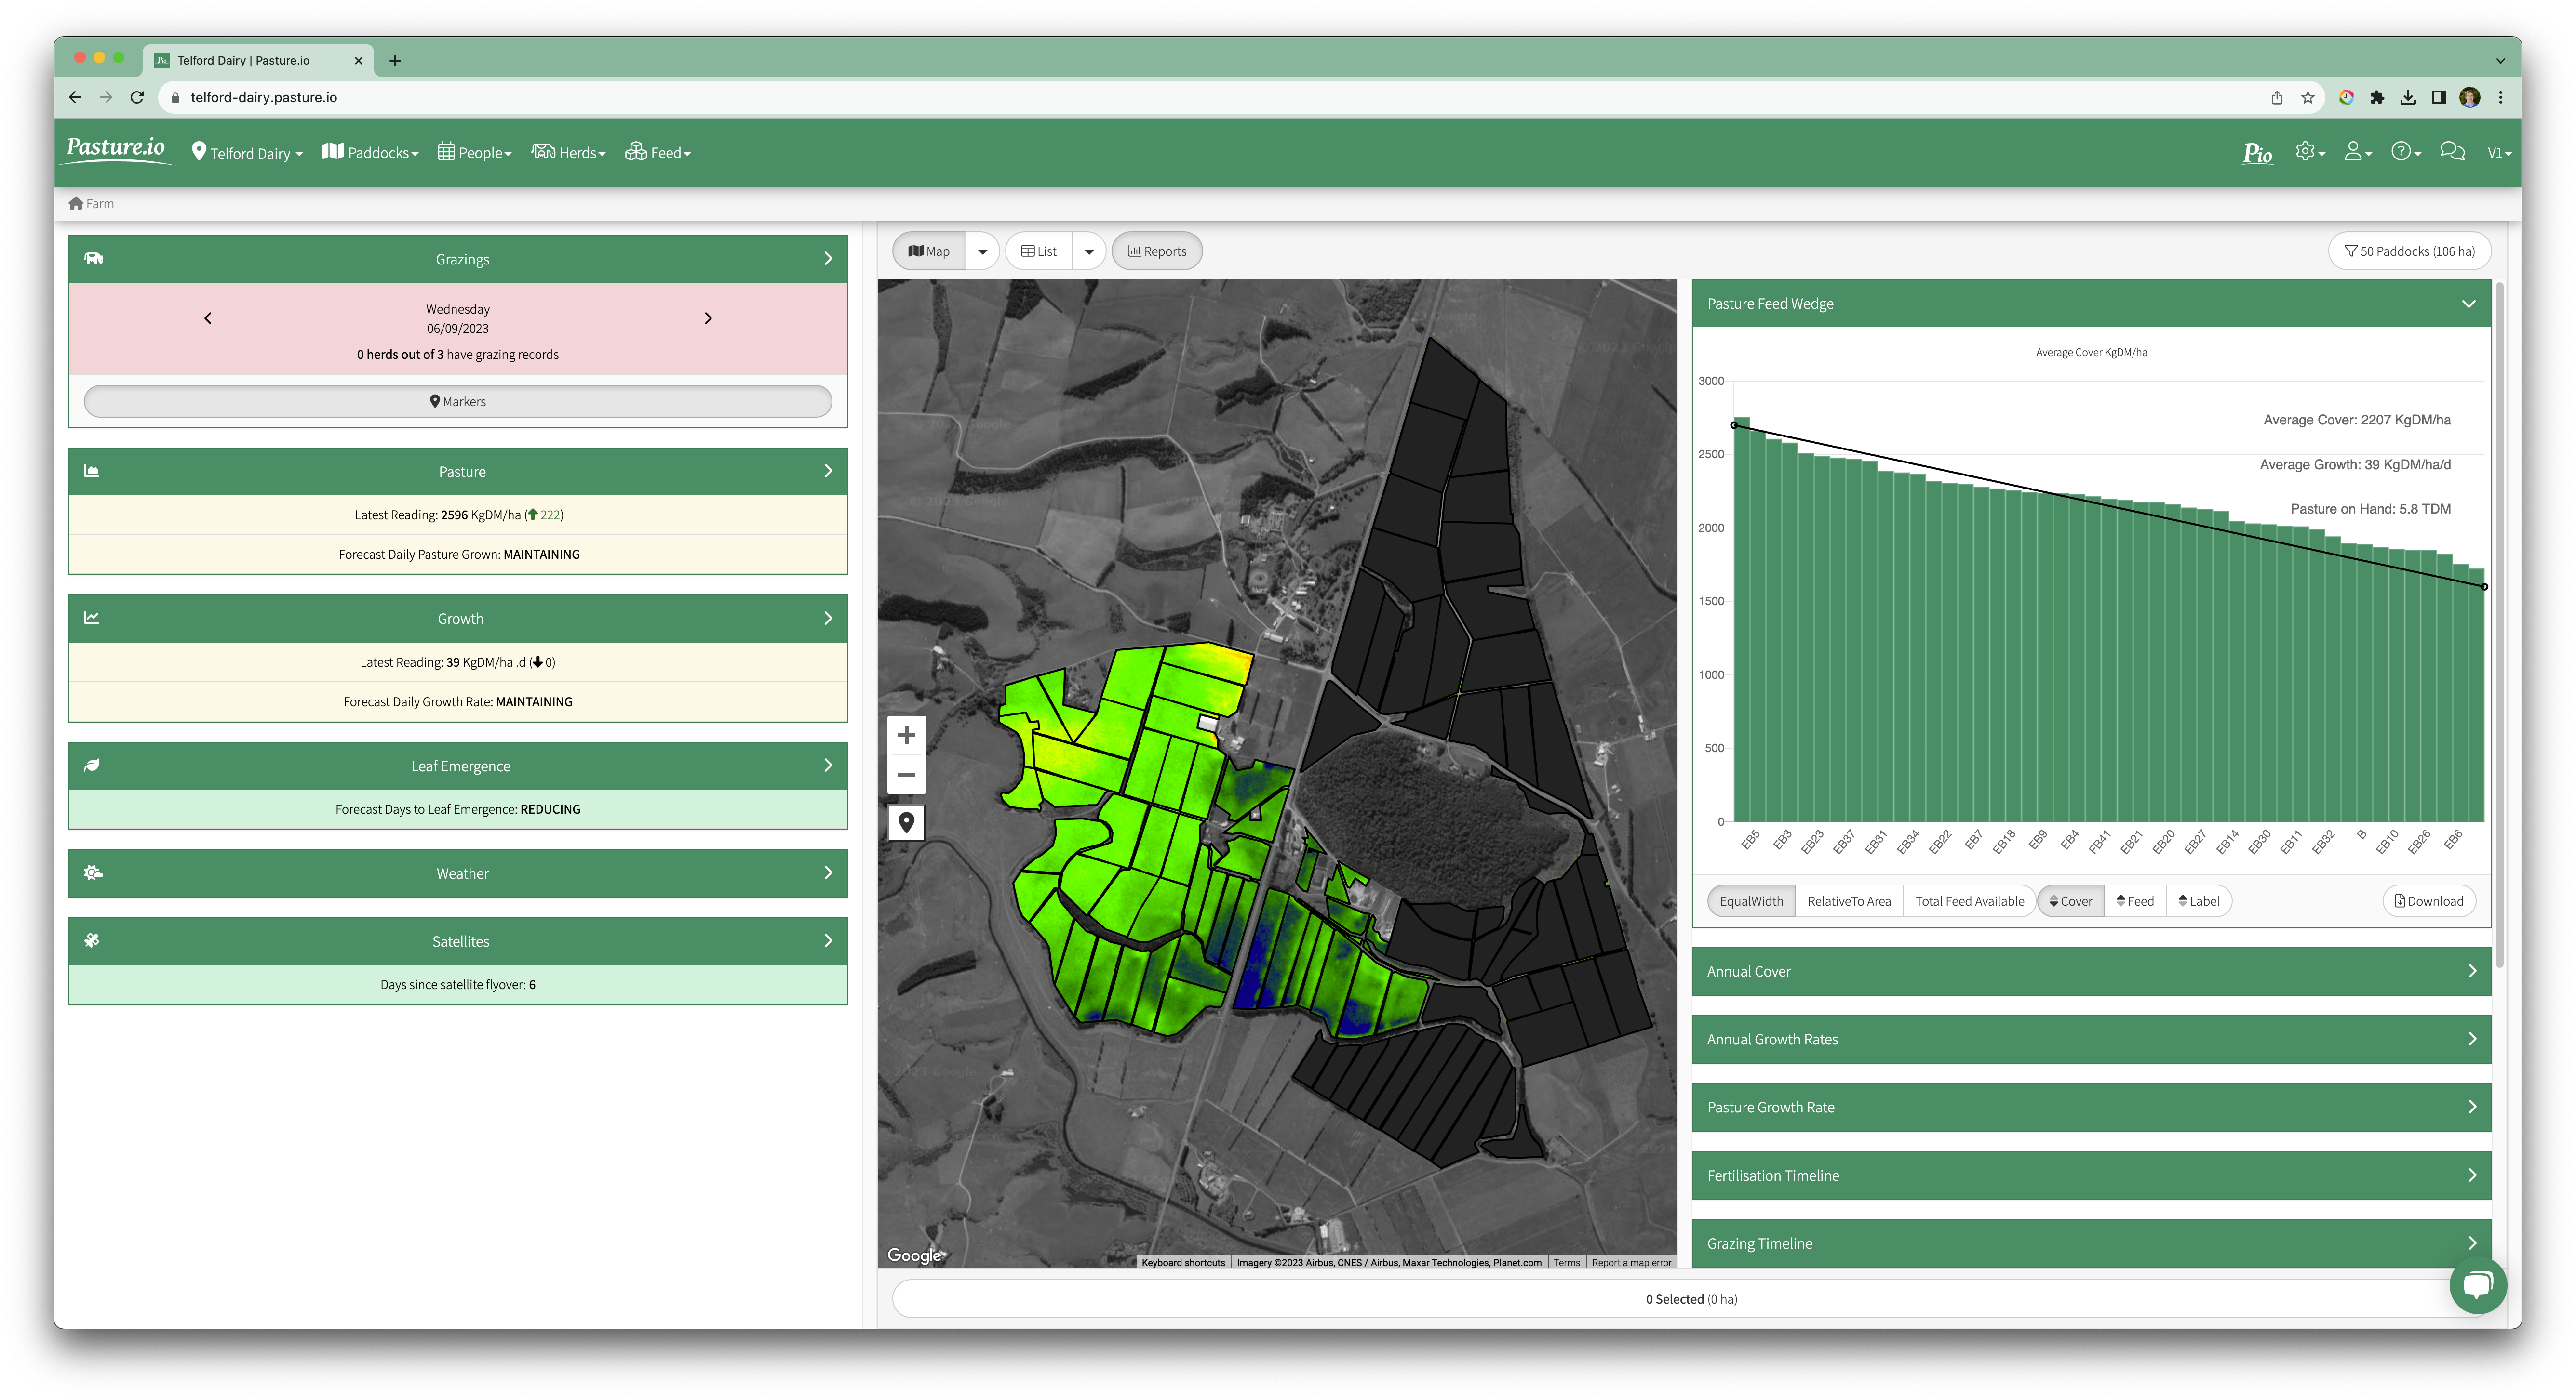2576x1400 pixels.
Task: Open the user account menu
Action: click(2357, 152)
